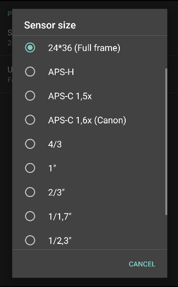Screen dimensions: 178x287
Task: Select the 1/1,7" radio button
Action: coord(30,216)
